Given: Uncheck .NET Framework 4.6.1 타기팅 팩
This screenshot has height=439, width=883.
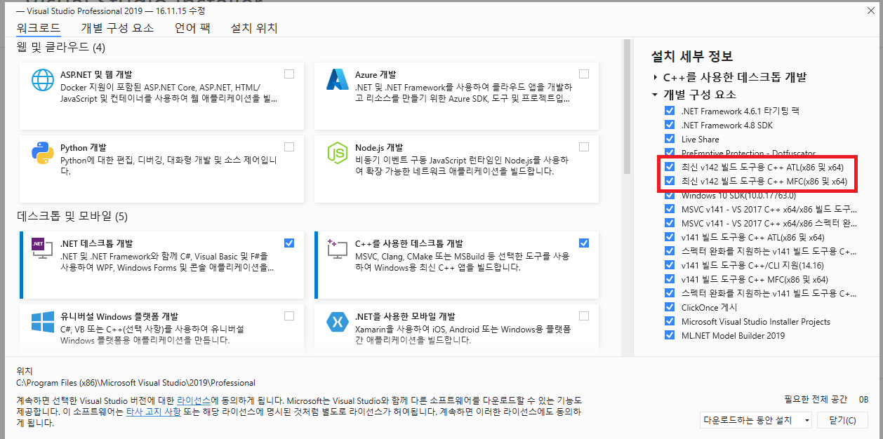Looking at the screenshot, I should [x=670, y=111].
